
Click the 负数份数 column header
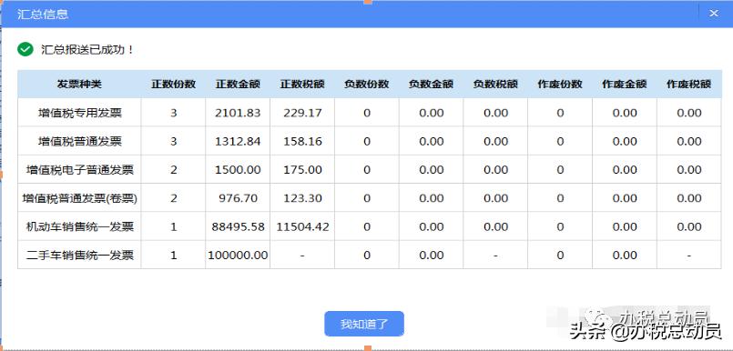point(366,85)
